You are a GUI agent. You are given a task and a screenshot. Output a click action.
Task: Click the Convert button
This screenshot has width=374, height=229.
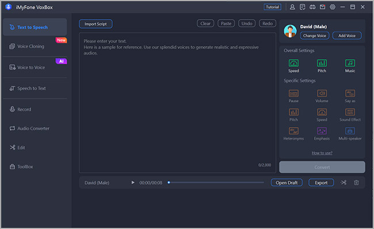point(322,167)
